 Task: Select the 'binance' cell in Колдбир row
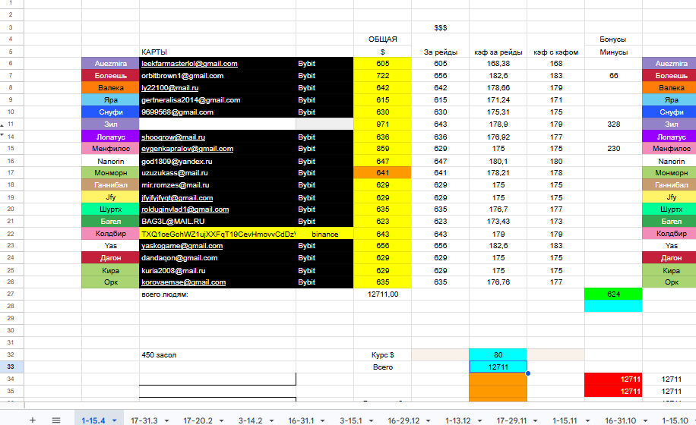[325, 234]
